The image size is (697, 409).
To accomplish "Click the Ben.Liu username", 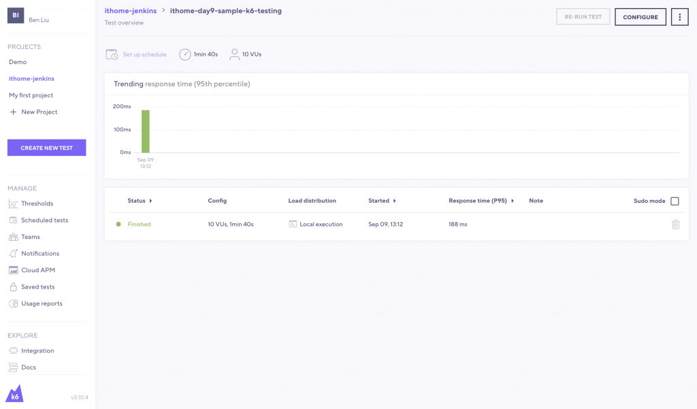I will coord(39,20).
